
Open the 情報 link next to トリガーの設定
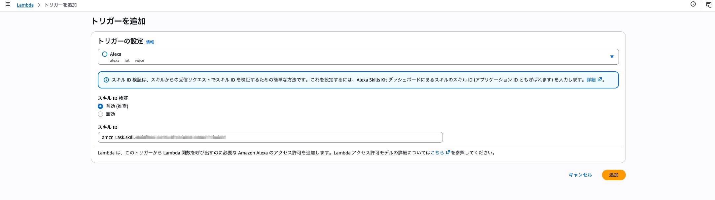point(150,42)
